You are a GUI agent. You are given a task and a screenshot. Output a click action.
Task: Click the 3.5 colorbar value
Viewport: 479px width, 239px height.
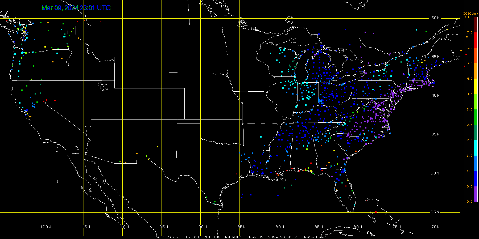click(470, 94)
